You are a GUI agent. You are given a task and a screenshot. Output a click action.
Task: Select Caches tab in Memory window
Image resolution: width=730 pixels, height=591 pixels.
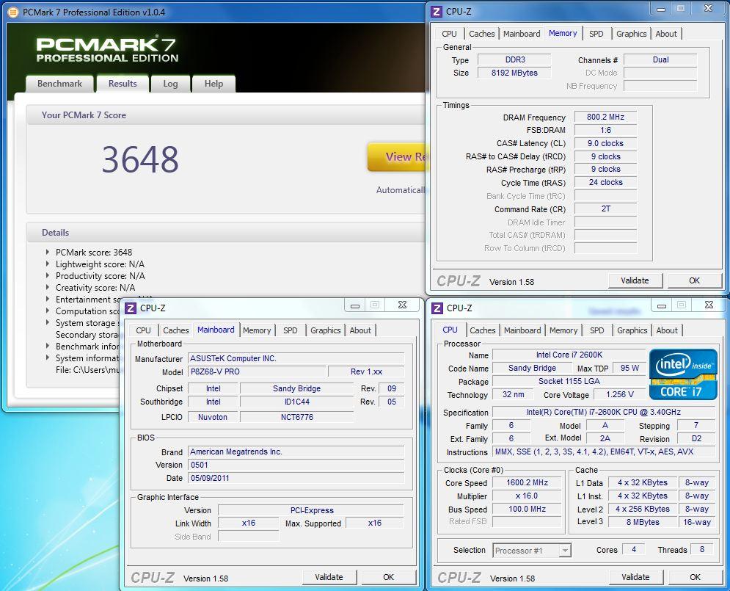pyautogui.click(x=482, y=34)
